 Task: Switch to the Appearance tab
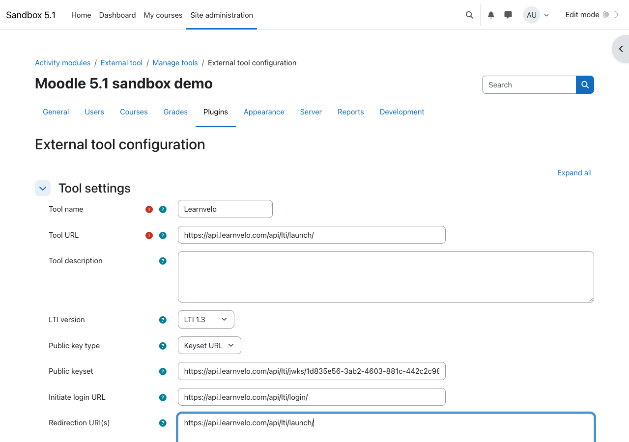[264, 112]
